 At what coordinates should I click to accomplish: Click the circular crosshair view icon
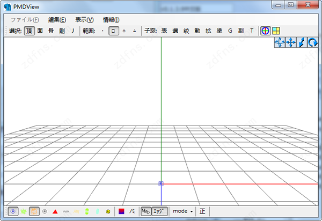[x=265, y=31]
